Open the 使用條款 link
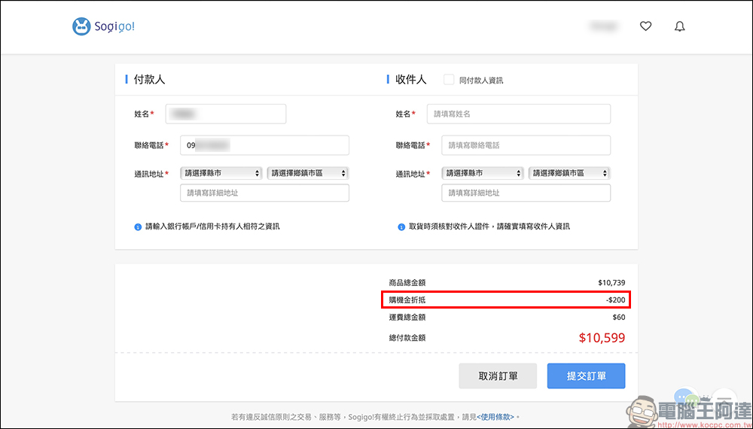The image size is (753, 429). point(495,416)
